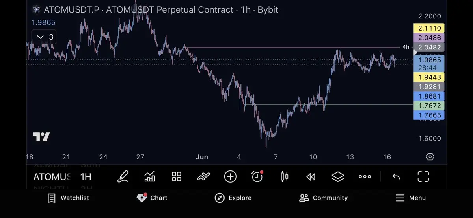473x218 pixels.
Task: Change the 1H timeframe selector
Action: (86, 177)
